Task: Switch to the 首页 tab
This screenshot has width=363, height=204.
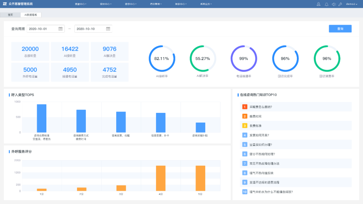Action: [x=10, y=15]
